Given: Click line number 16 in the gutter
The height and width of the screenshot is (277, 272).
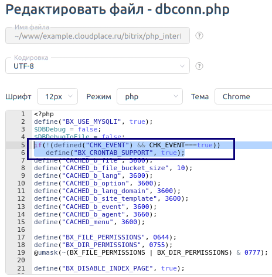Looking at the screenshot, I should (x=21, y=229).
